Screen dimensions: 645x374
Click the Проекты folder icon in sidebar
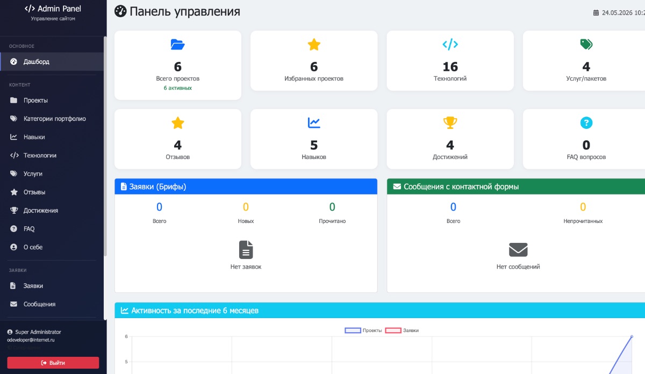pyautogui.click(x=13, y=100)
